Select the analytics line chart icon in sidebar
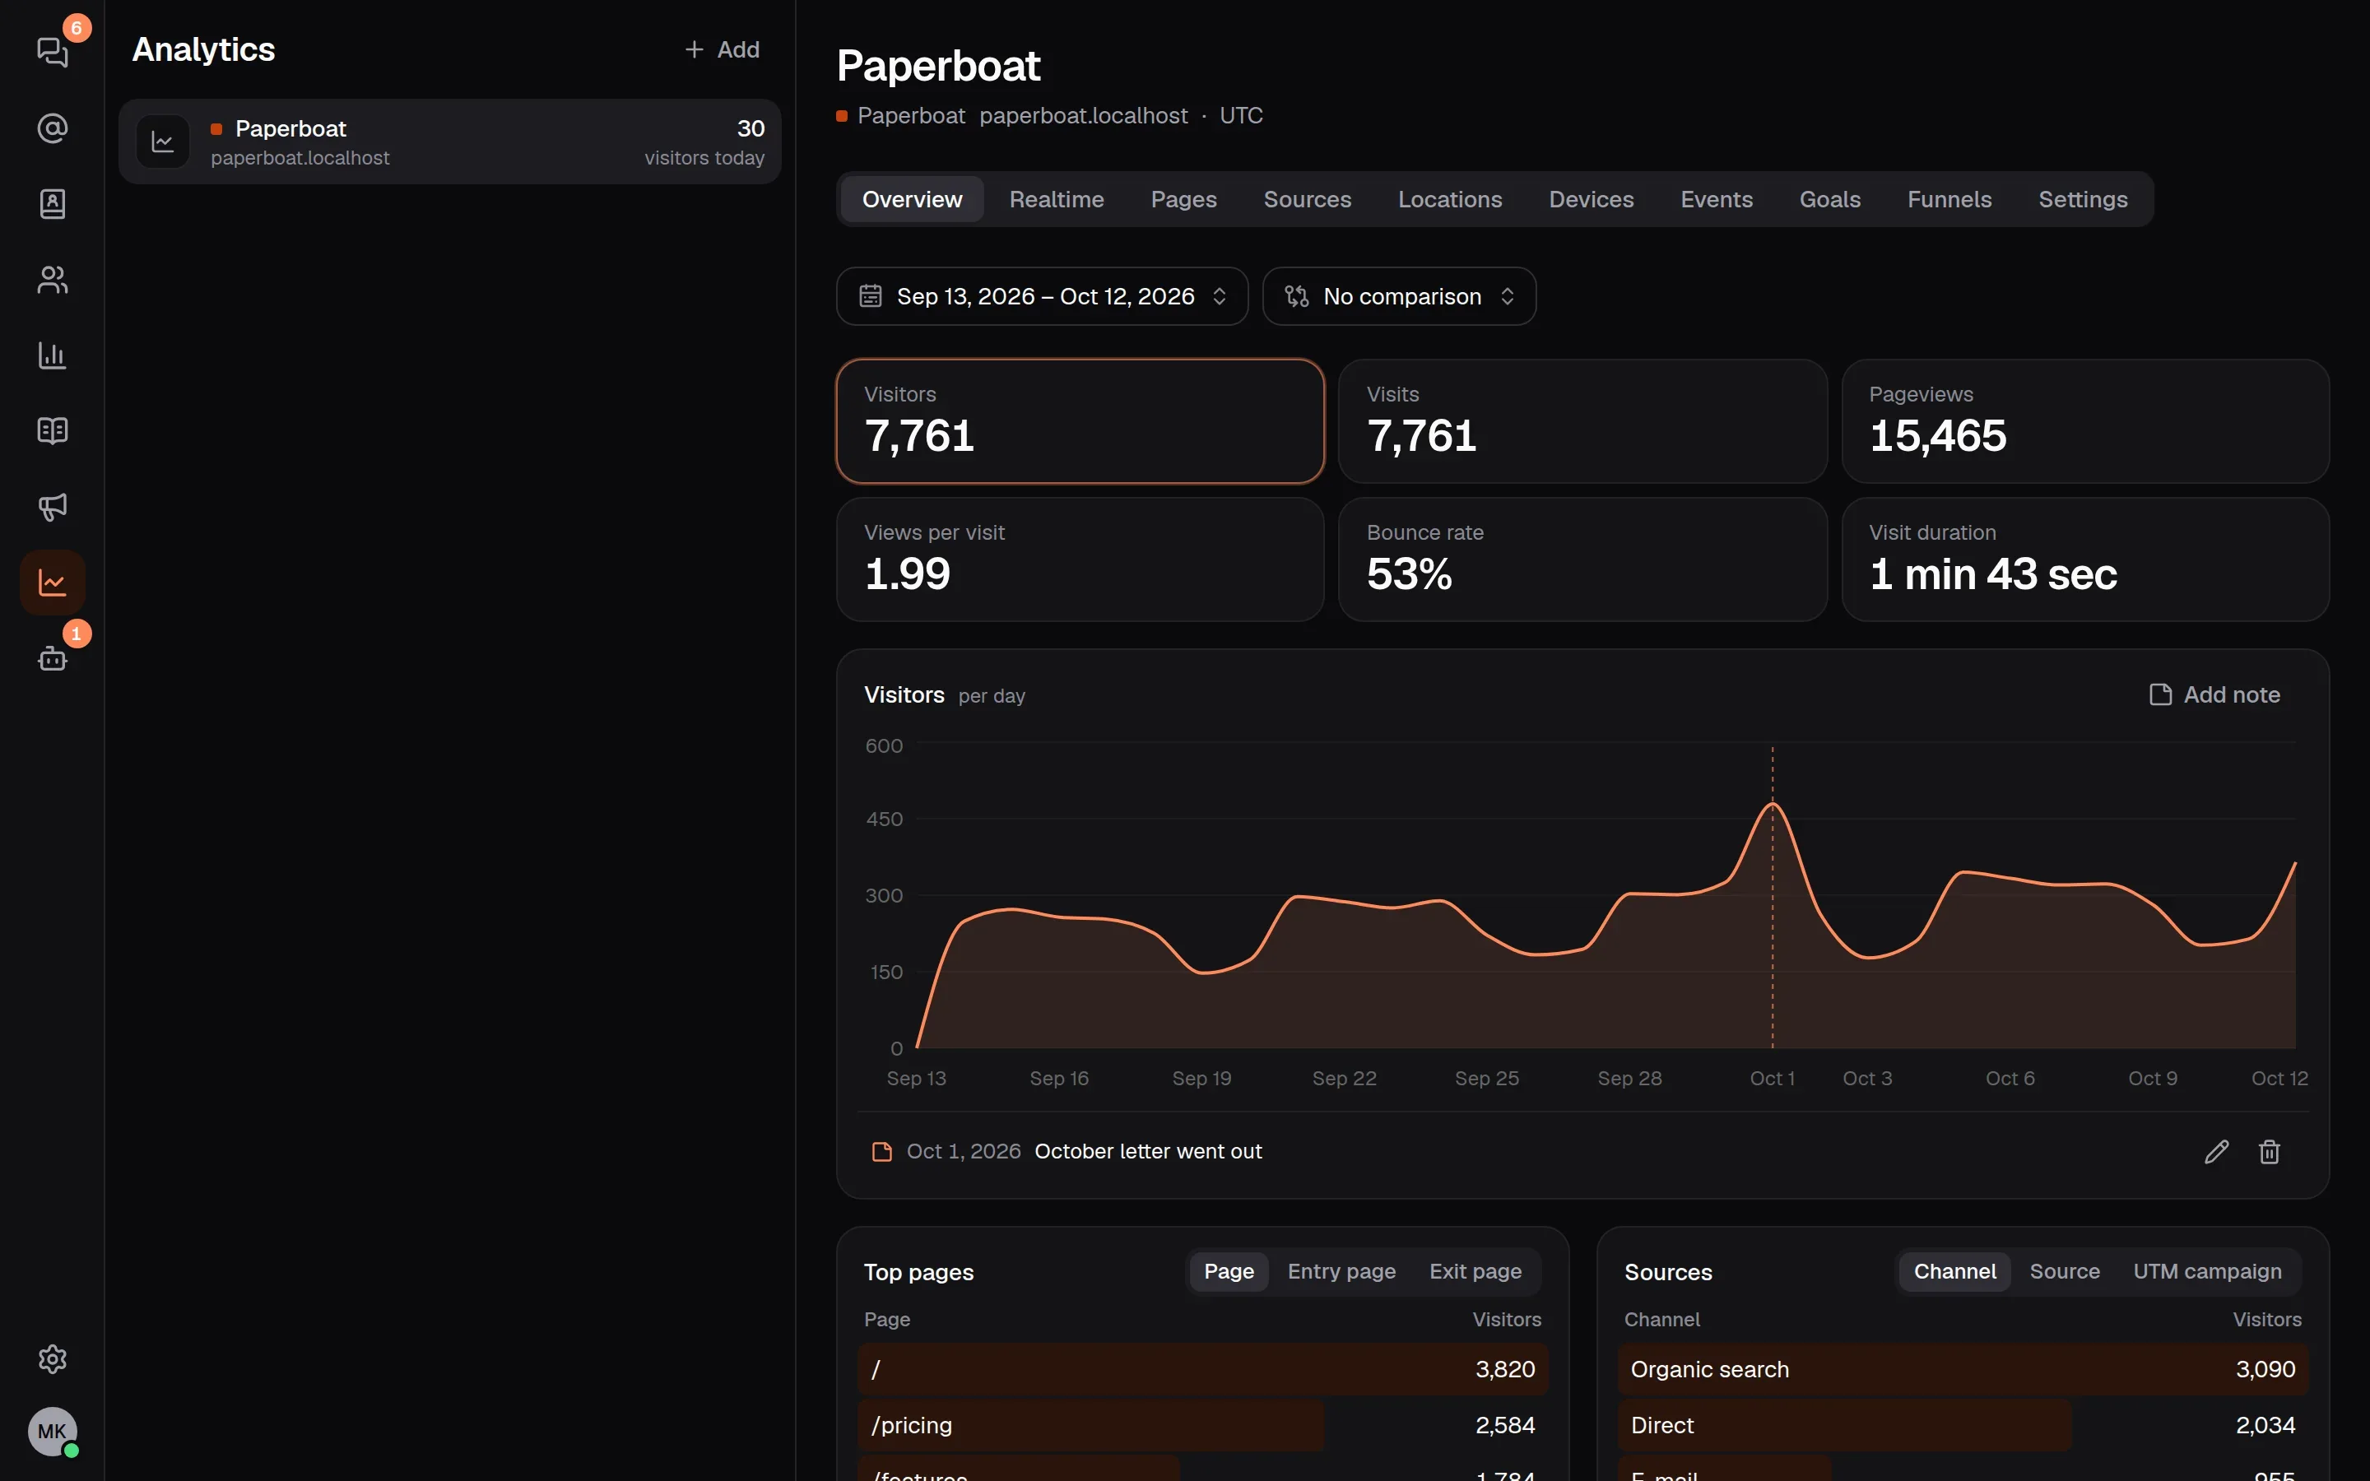 pyautogui.click(x=52, y=583)
